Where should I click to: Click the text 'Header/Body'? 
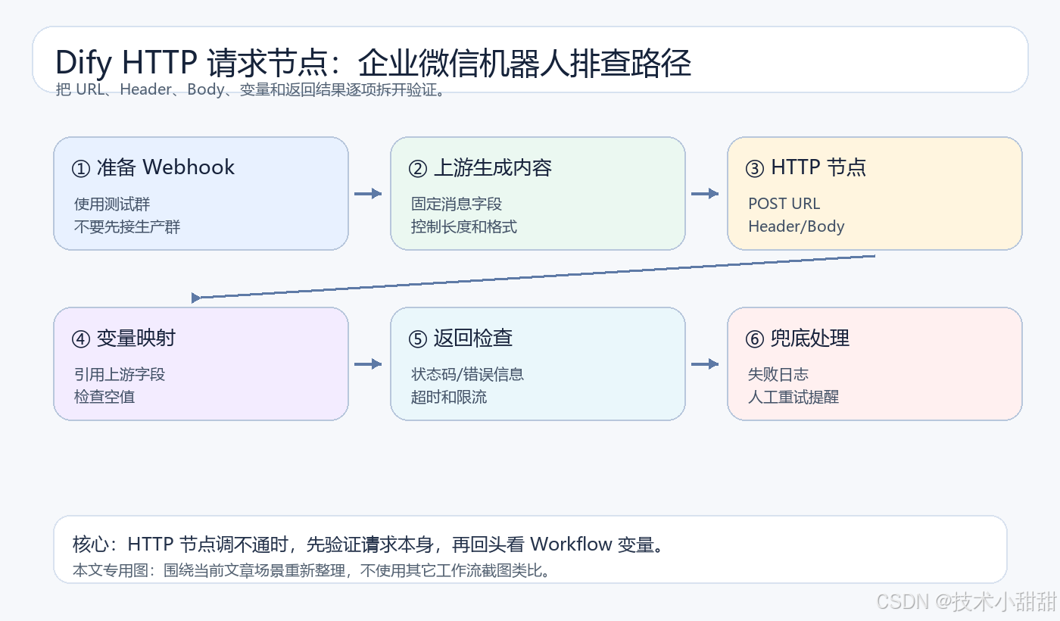(796, 226)
